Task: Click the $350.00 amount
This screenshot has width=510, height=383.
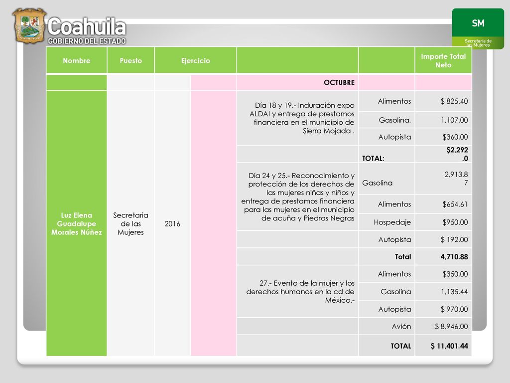Action: click(455, 274)
